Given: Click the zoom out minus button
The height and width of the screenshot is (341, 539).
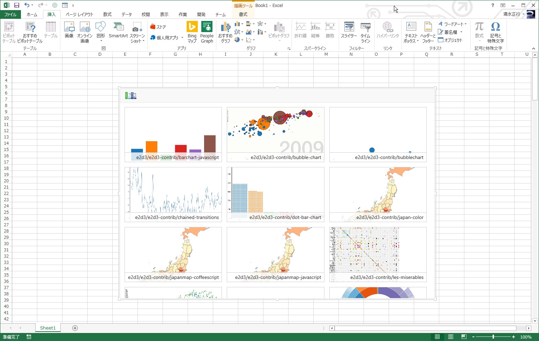Looking at the screenshot, I should [473, 337].
